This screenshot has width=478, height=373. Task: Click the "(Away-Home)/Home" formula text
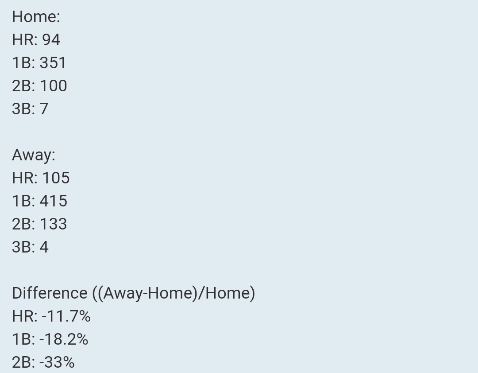point(174,293)
